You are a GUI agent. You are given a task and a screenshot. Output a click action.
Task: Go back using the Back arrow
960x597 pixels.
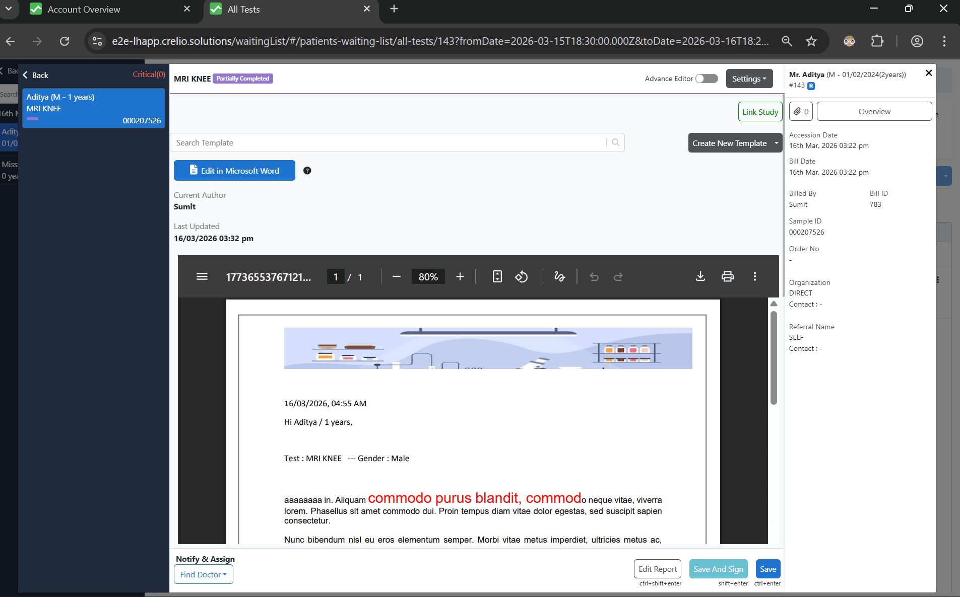point(35,75)
